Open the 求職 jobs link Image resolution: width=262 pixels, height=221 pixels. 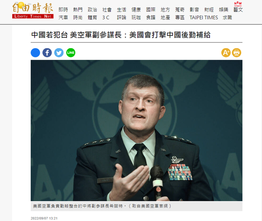pyautogui.click(x=227, y=18)
